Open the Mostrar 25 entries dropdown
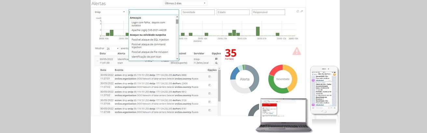Image resolution: width=427 pixels, height=133 pixels. click(x=113, y=48)
